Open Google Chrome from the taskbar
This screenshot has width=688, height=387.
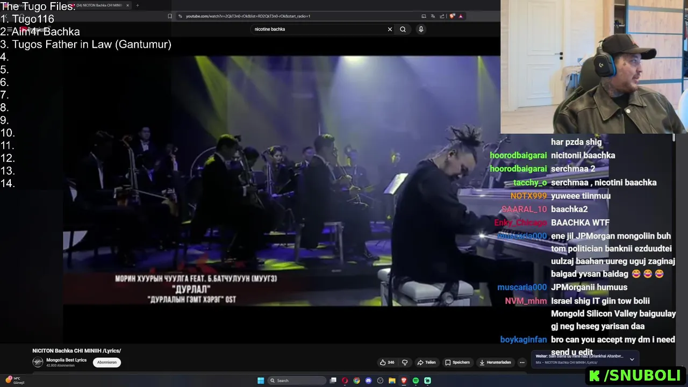pos(357,381)
